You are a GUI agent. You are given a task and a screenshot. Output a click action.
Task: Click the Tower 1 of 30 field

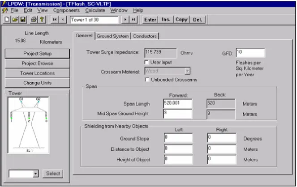click(94, 20)
